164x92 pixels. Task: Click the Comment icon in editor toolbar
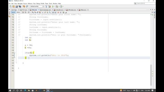(64, 13)
